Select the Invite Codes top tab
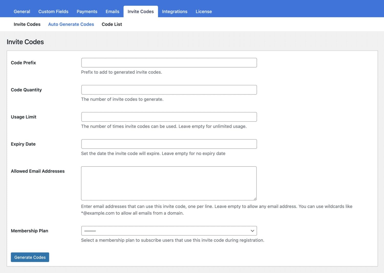The image size is (384, 273). 141,12
